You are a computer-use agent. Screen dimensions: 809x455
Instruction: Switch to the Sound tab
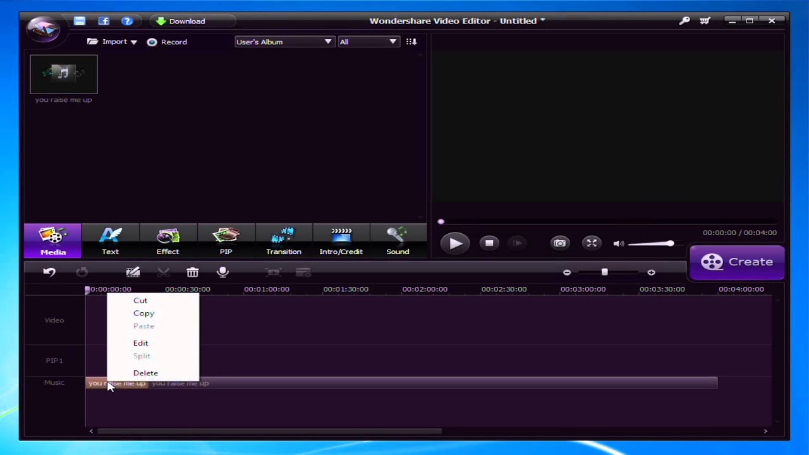[x=398, y=241]
